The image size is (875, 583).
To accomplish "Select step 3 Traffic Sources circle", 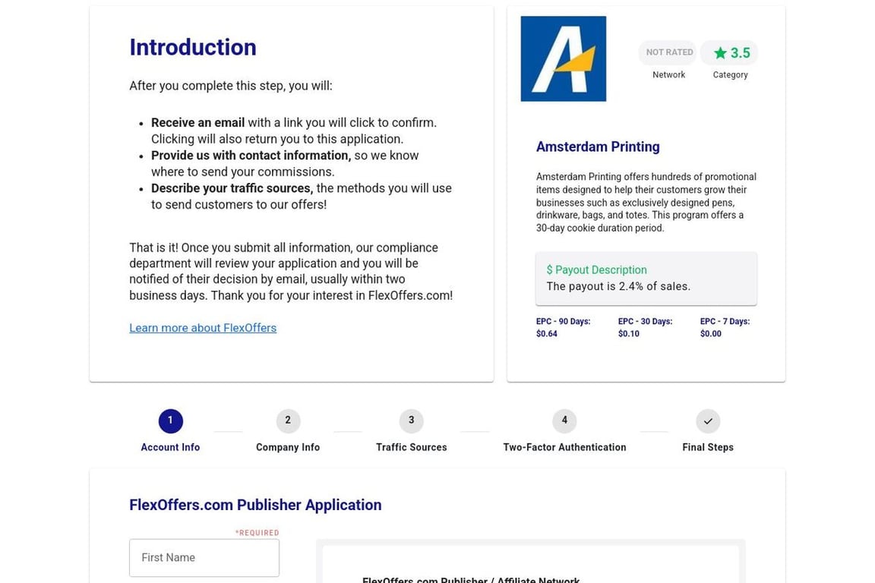I will (411, 421).
